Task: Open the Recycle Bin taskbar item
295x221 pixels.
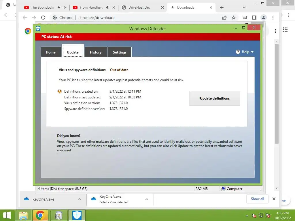Action: 59,215
